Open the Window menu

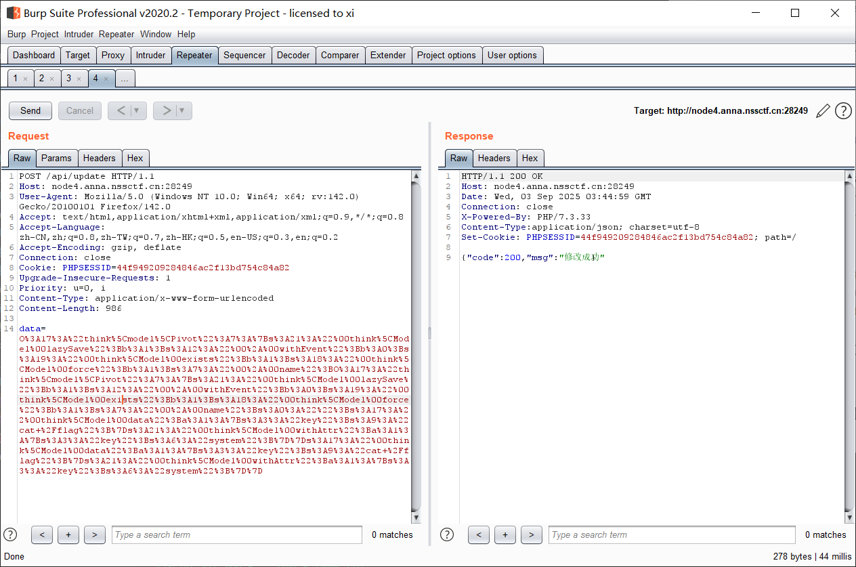(156, 34)
